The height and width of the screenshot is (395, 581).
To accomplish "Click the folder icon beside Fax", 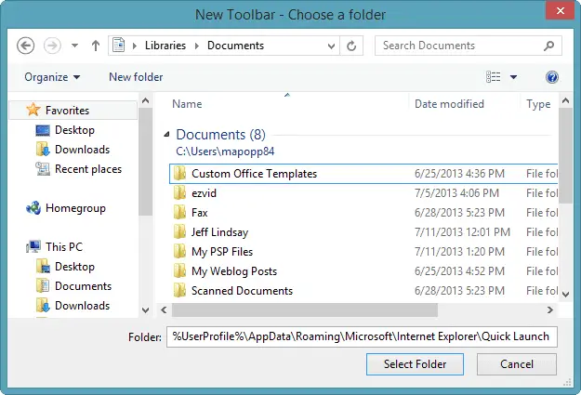I will coord(179,212).
